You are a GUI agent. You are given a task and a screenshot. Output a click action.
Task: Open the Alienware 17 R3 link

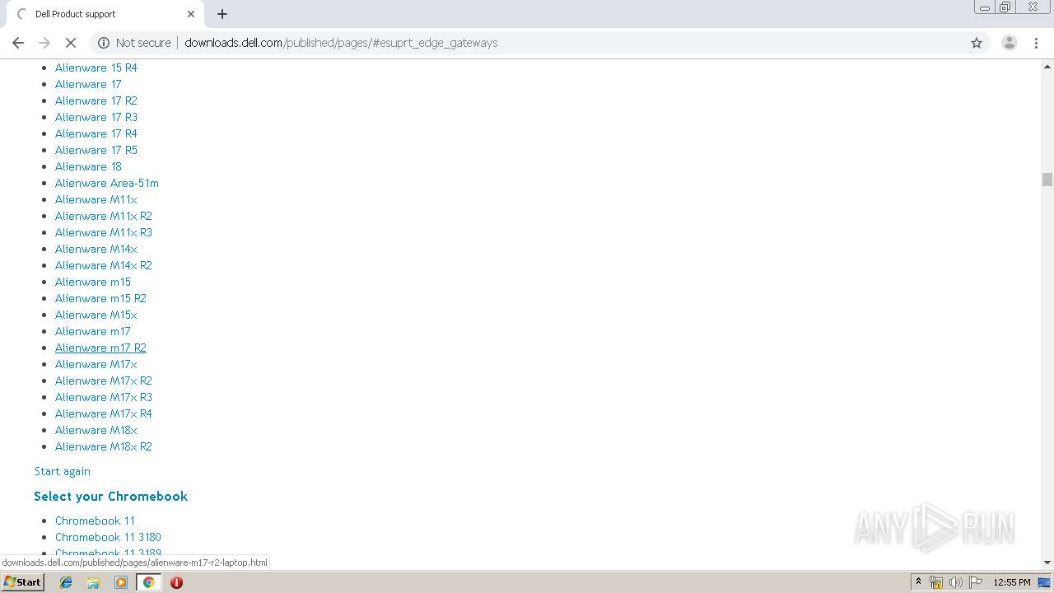(96, 117)
